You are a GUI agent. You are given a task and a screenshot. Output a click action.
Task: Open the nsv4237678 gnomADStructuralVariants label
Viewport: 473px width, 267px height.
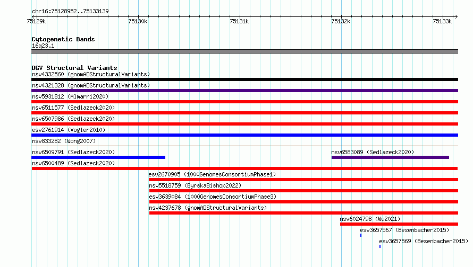tap(208, 208)
